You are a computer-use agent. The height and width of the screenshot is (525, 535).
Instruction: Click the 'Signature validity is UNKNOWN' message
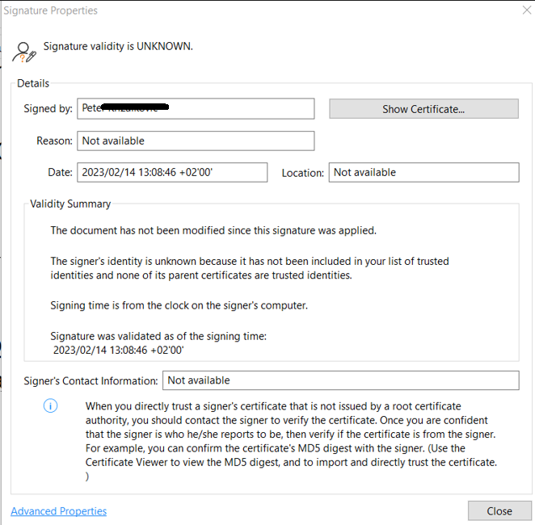point(118,46)
